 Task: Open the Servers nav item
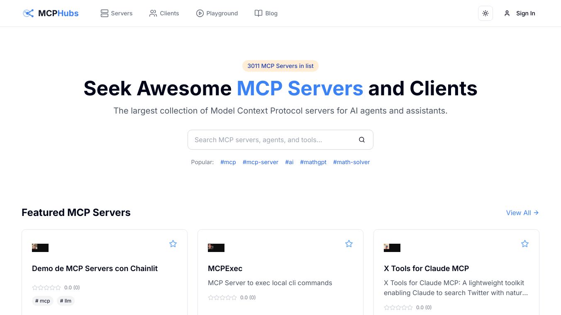click(117, 13)
